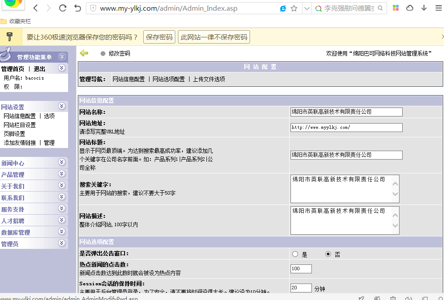
Task: Open 网站栏目设置 in sidebar
Action: [x=20, y=125]
